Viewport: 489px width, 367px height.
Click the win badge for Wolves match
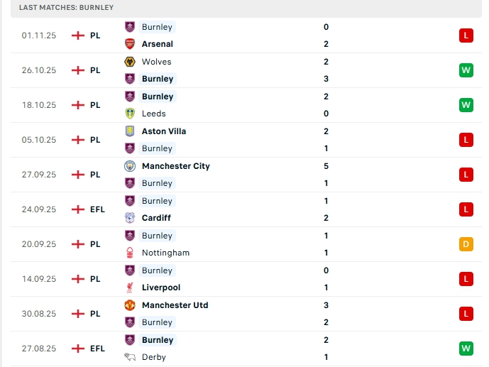tap(466, 70)
